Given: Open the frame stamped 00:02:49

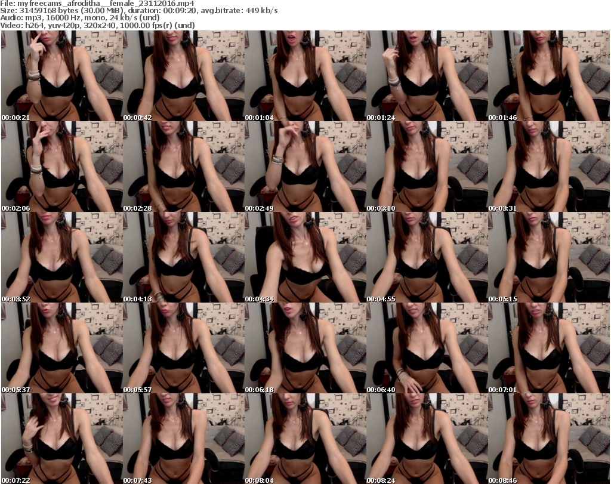Looking at the screenshot, I should click(305, 167).
